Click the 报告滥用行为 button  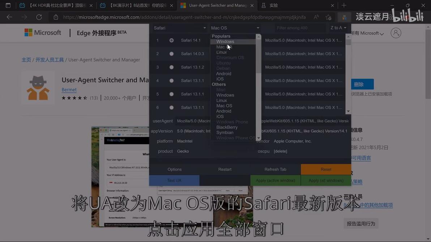[361, 224]
